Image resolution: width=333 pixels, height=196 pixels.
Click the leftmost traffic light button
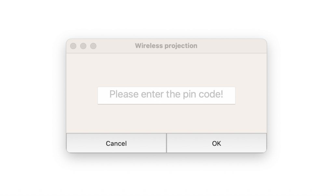(x=73, y=46)
